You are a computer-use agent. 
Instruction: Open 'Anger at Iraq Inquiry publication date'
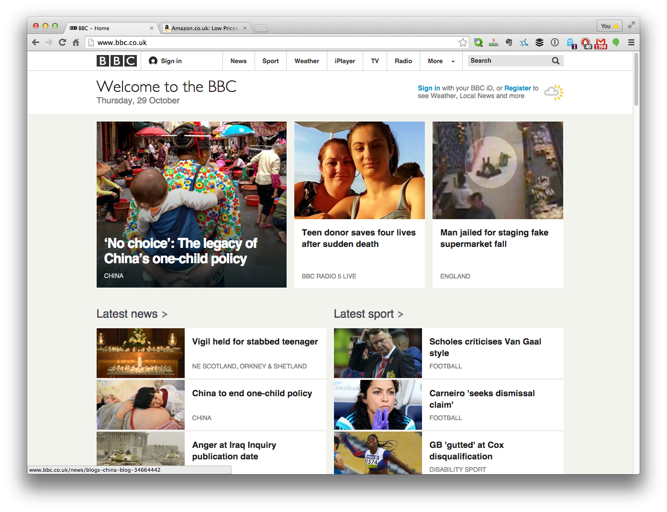click(x=234, y=451)
